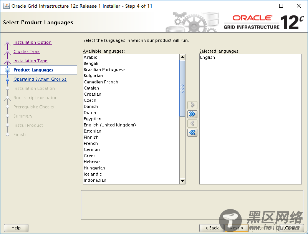Click the Next button
The width and height of the screenshot is (308, 234).
[x=237, y=228]
